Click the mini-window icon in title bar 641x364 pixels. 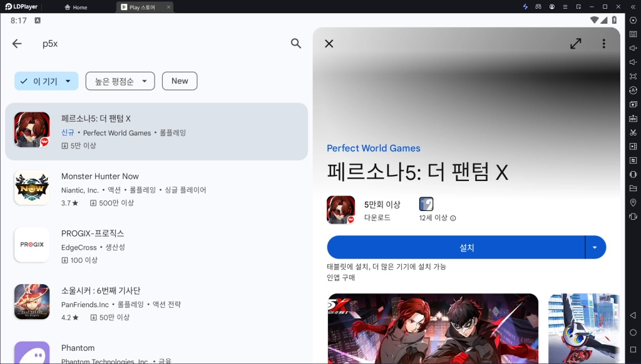pyautogui.click(x=578, y=6)
